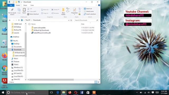
Task: Click This PC in address bar
Action: point(28,20)
